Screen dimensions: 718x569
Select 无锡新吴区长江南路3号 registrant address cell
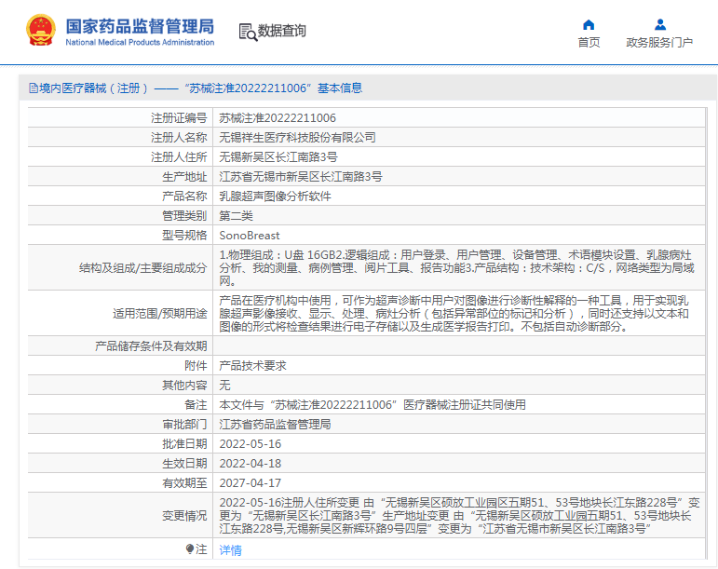pos(278,157)
